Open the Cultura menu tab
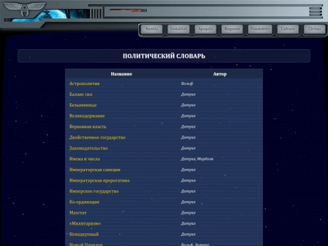328x246 pixels. pyautogui.click(x=288, y=29)
